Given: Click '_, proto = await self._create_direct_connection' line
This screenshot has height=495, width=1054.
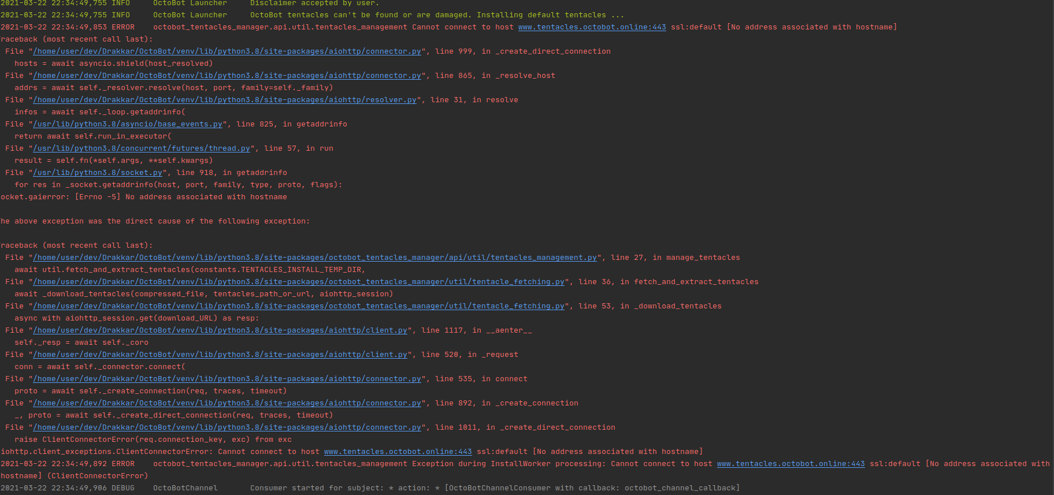Looking at the screenshot, I should [173, 415].
